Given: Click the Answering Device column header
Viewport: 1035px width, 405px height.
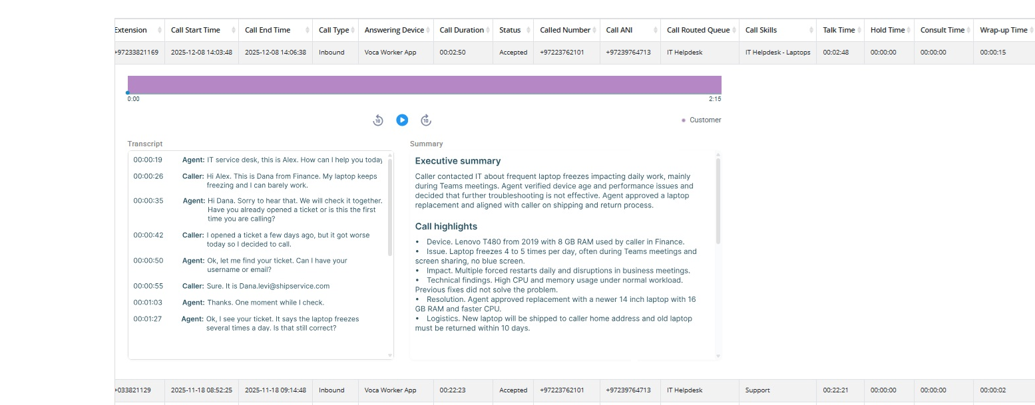Looking at the screenshot, I should tap(394, 30).
